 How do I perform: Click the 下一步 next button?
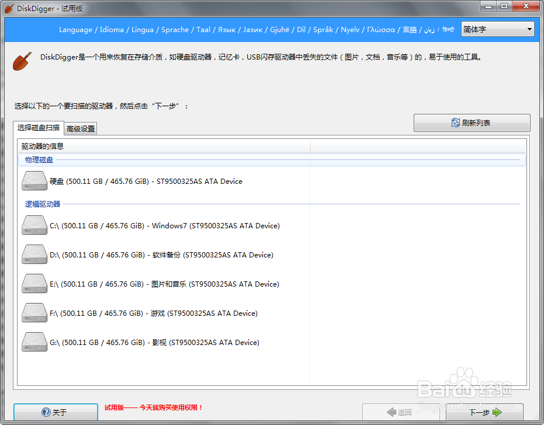[x=484, y=412]
